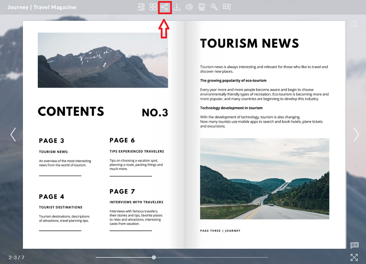Open the thumbnails grid view
This screenshot has height=264, width=366.
tap(153, 7)
